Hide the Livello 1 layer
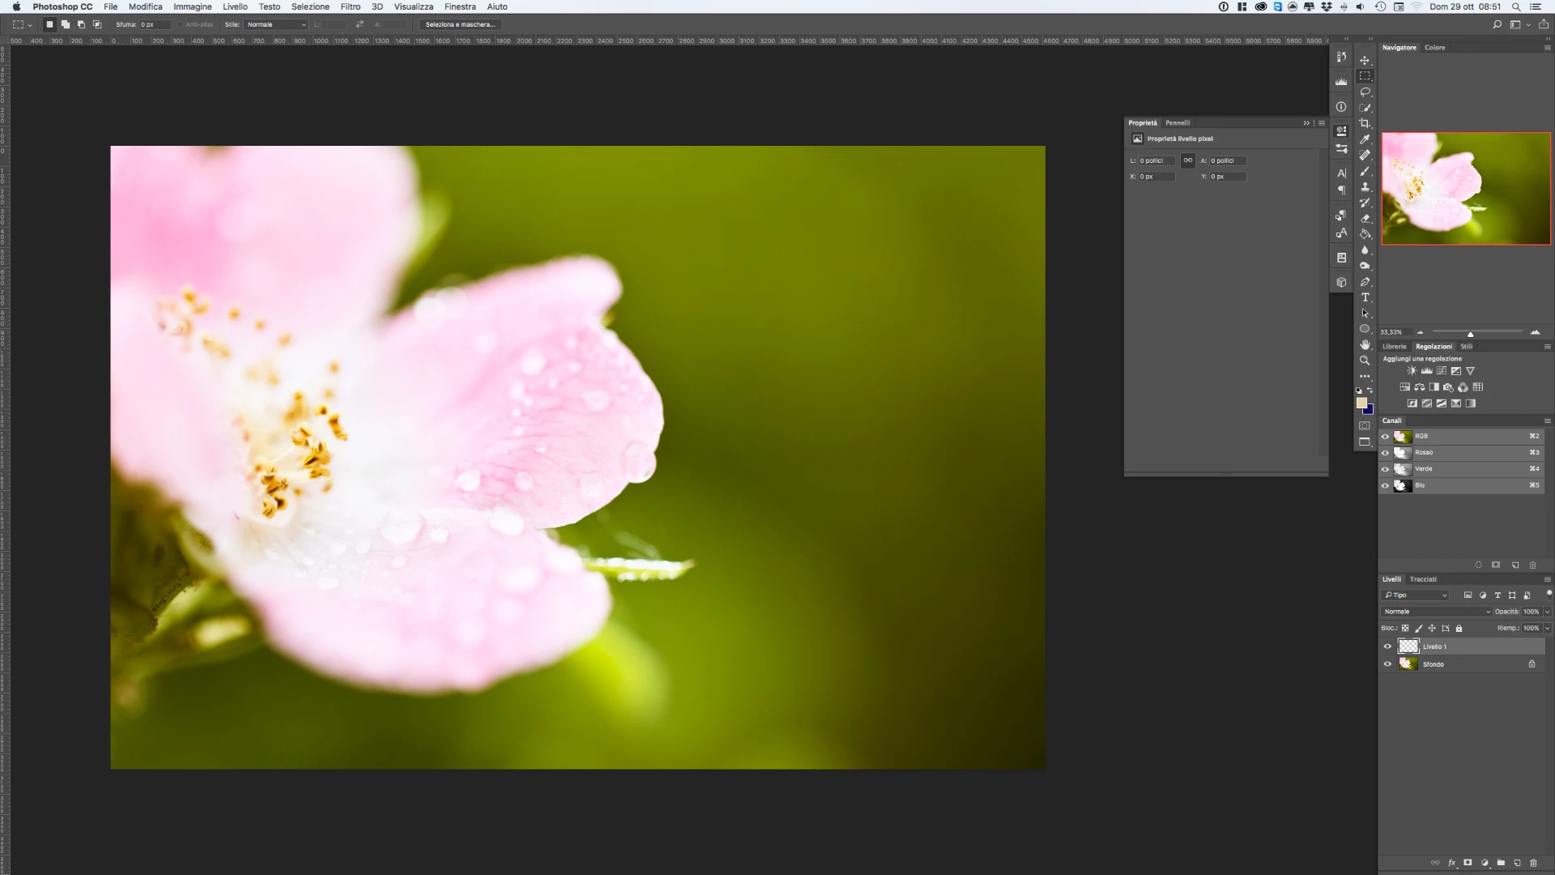 pos(1387,647)
